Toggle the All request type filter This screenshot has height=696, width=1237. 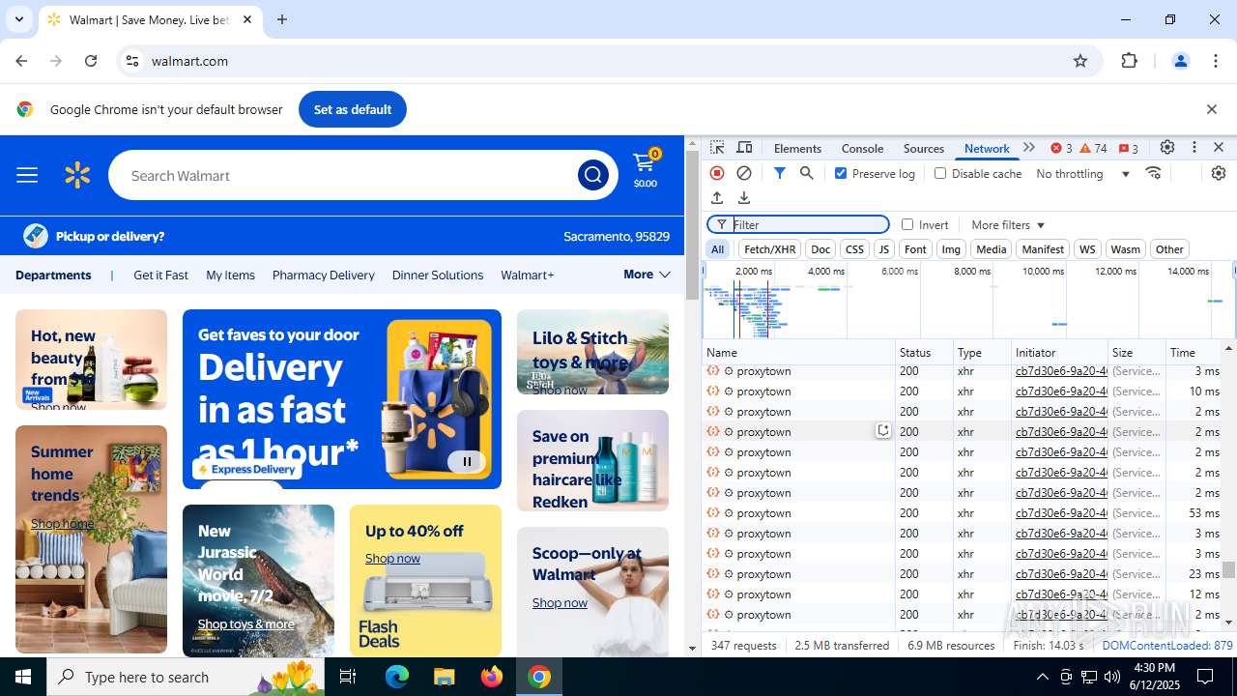(718, 249)
